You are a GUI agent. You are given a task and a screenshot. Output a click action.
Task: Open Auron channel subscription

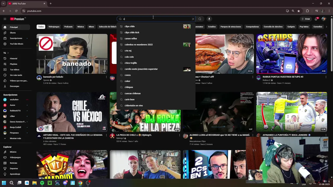(x=16, y=105)
